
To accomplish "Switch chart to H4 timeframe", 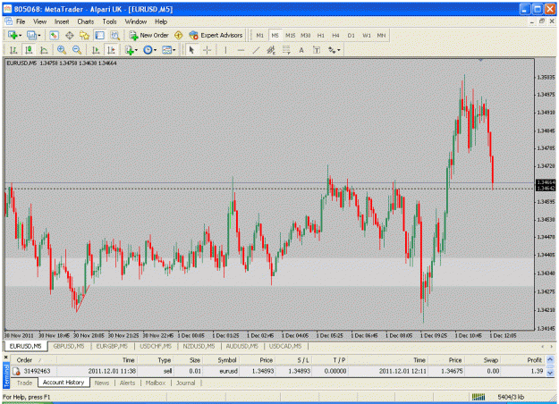I will (335, 35).
